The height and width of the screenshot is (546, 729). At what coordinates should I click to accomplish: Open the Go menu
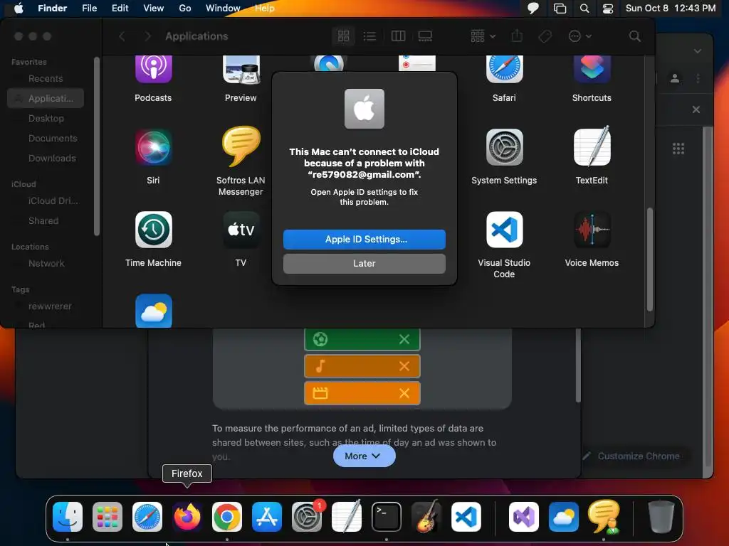(185, 8)
